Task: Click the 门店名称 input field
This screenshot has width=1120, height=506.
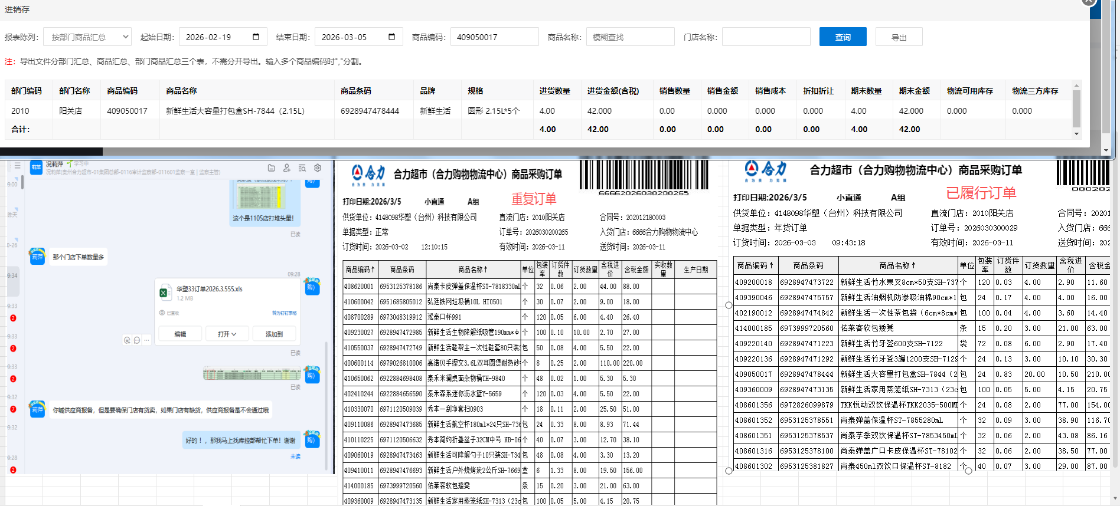Action: coord(766,37)
